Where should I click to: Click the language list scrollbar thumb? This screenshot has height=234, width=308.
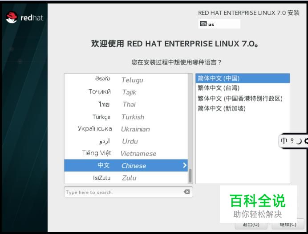[190, 176]
